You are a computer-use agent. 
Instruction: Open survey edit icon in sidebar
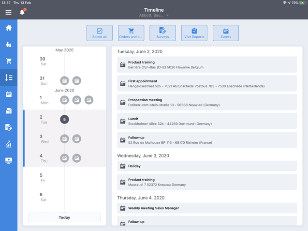(x=9, y=127)
